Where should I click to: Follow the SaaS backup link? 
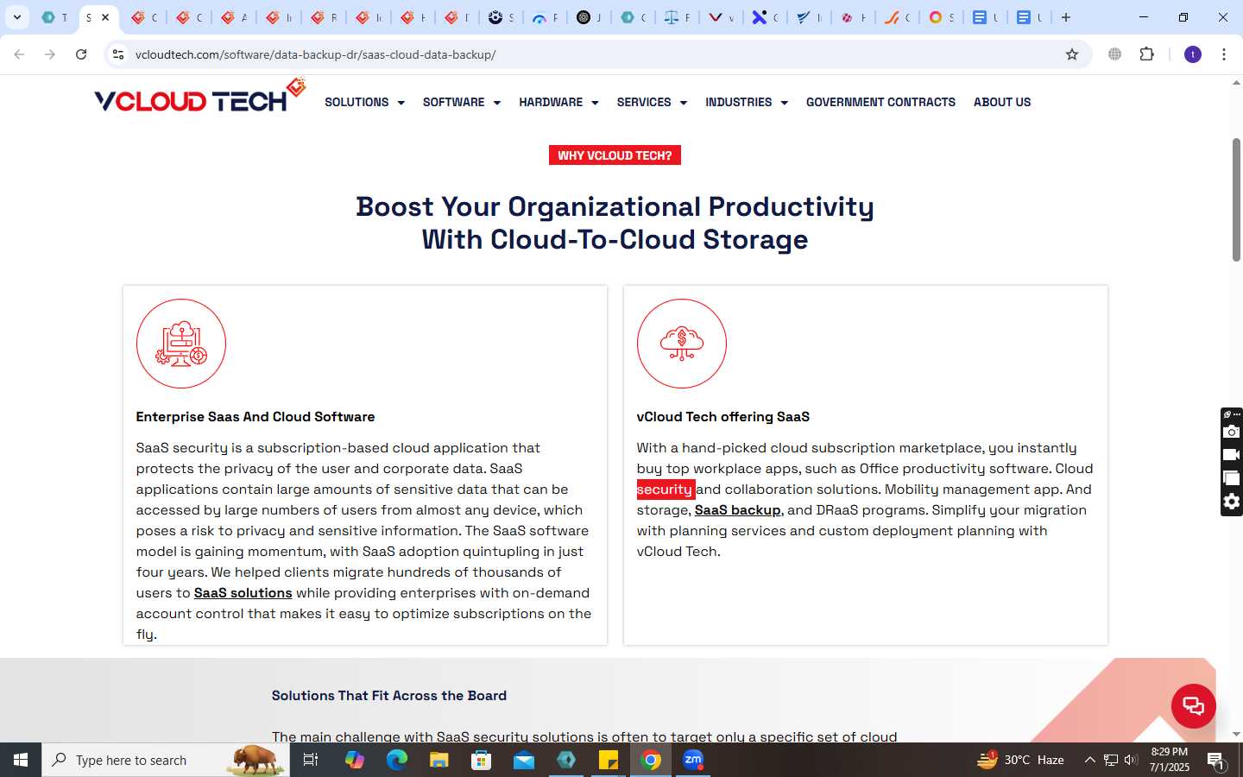(738, 510)
